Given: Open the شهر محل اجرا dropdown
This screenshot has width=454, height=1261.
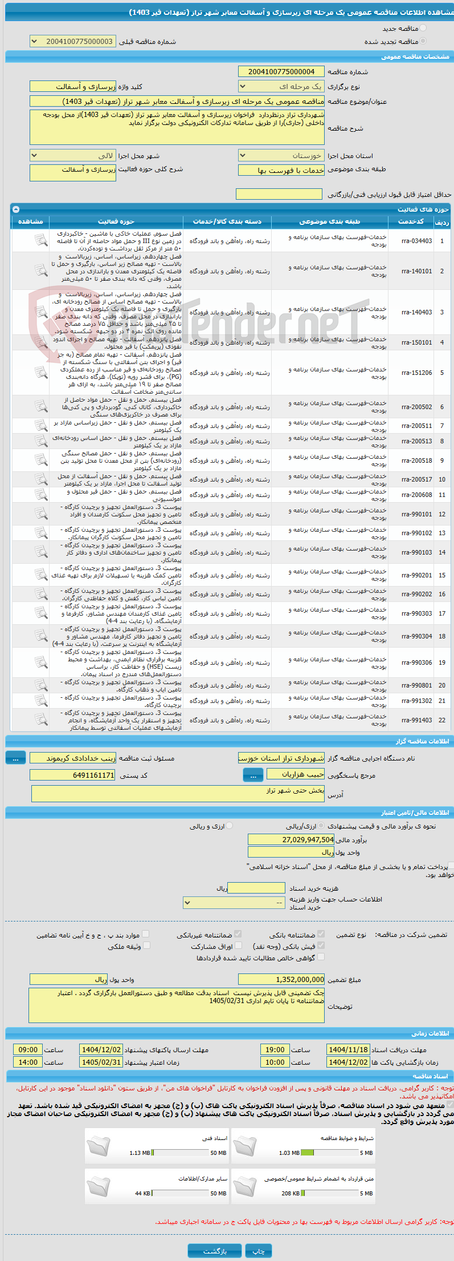Looking at the screenshot, I should [72, 155].
